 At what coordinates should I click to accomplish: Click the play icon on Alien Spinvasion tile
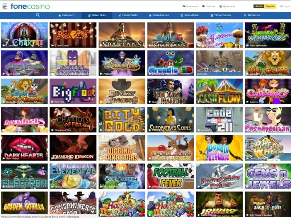[248, 46]
